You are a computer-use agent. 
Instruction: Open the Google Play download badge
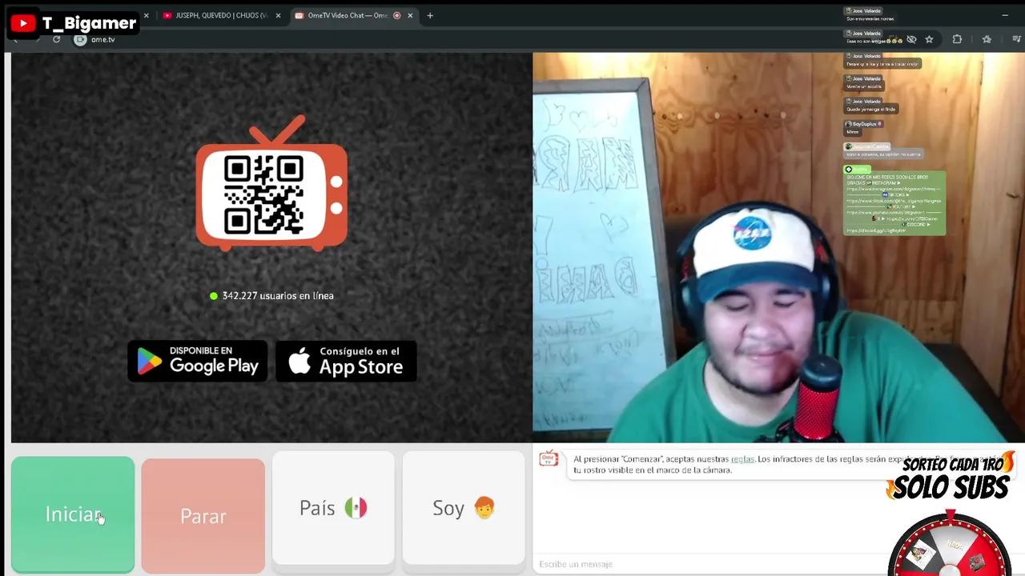point(198,361)
